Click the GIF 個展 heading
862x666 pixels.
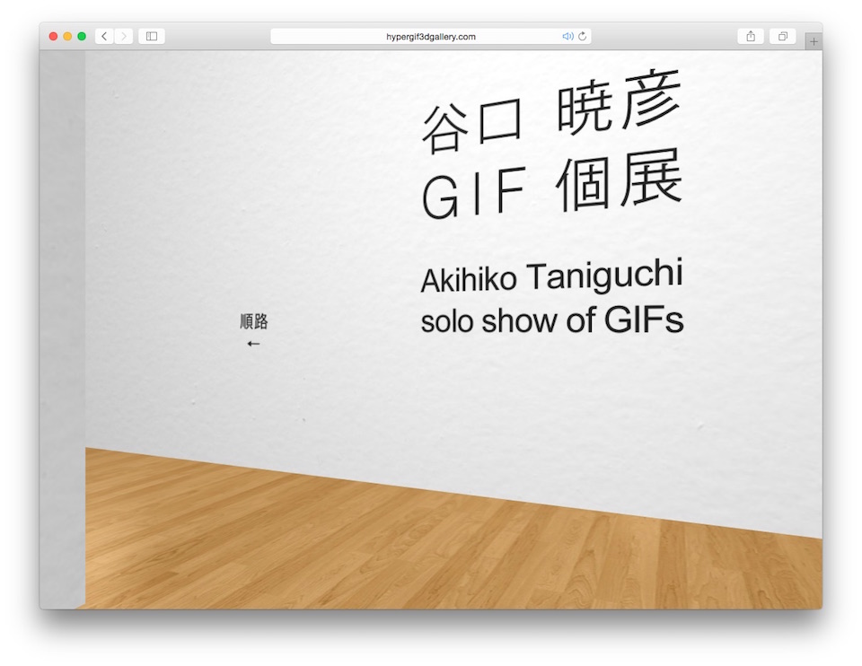pyautogui.click(x=550, y=187)
